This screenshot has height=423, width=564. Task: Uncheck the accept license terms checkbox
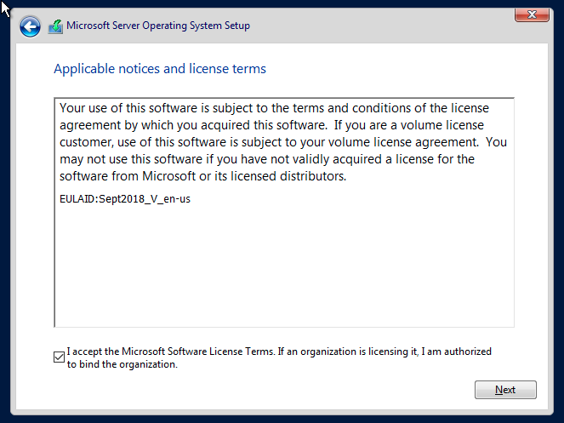click(x=59, y=357)
